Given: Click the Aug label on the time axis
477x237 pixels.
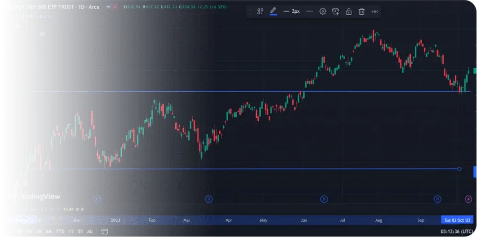Looking at the screenshot, I should click(379, 220).
